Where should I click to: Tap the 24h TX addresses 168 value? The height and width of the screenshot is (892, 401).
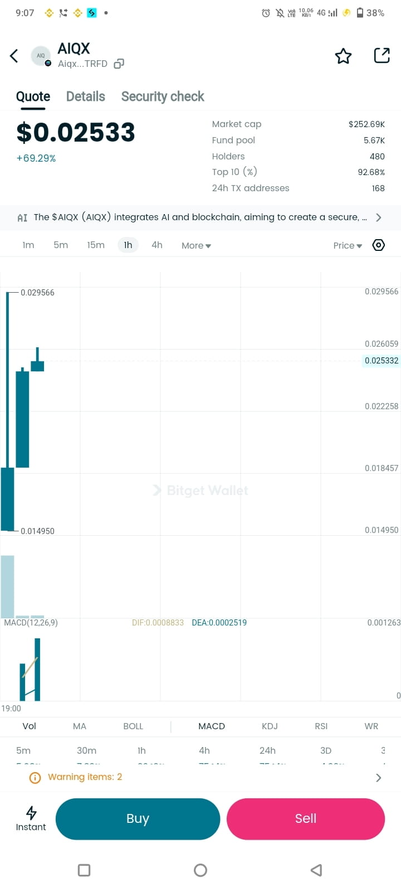(x=378, y=188)
